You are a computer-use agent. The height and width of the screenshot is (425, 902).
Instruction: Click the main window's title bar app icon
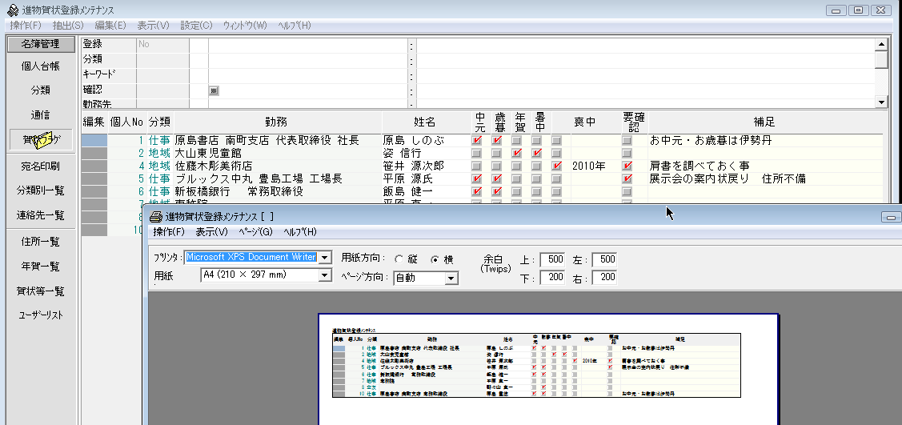11,10
